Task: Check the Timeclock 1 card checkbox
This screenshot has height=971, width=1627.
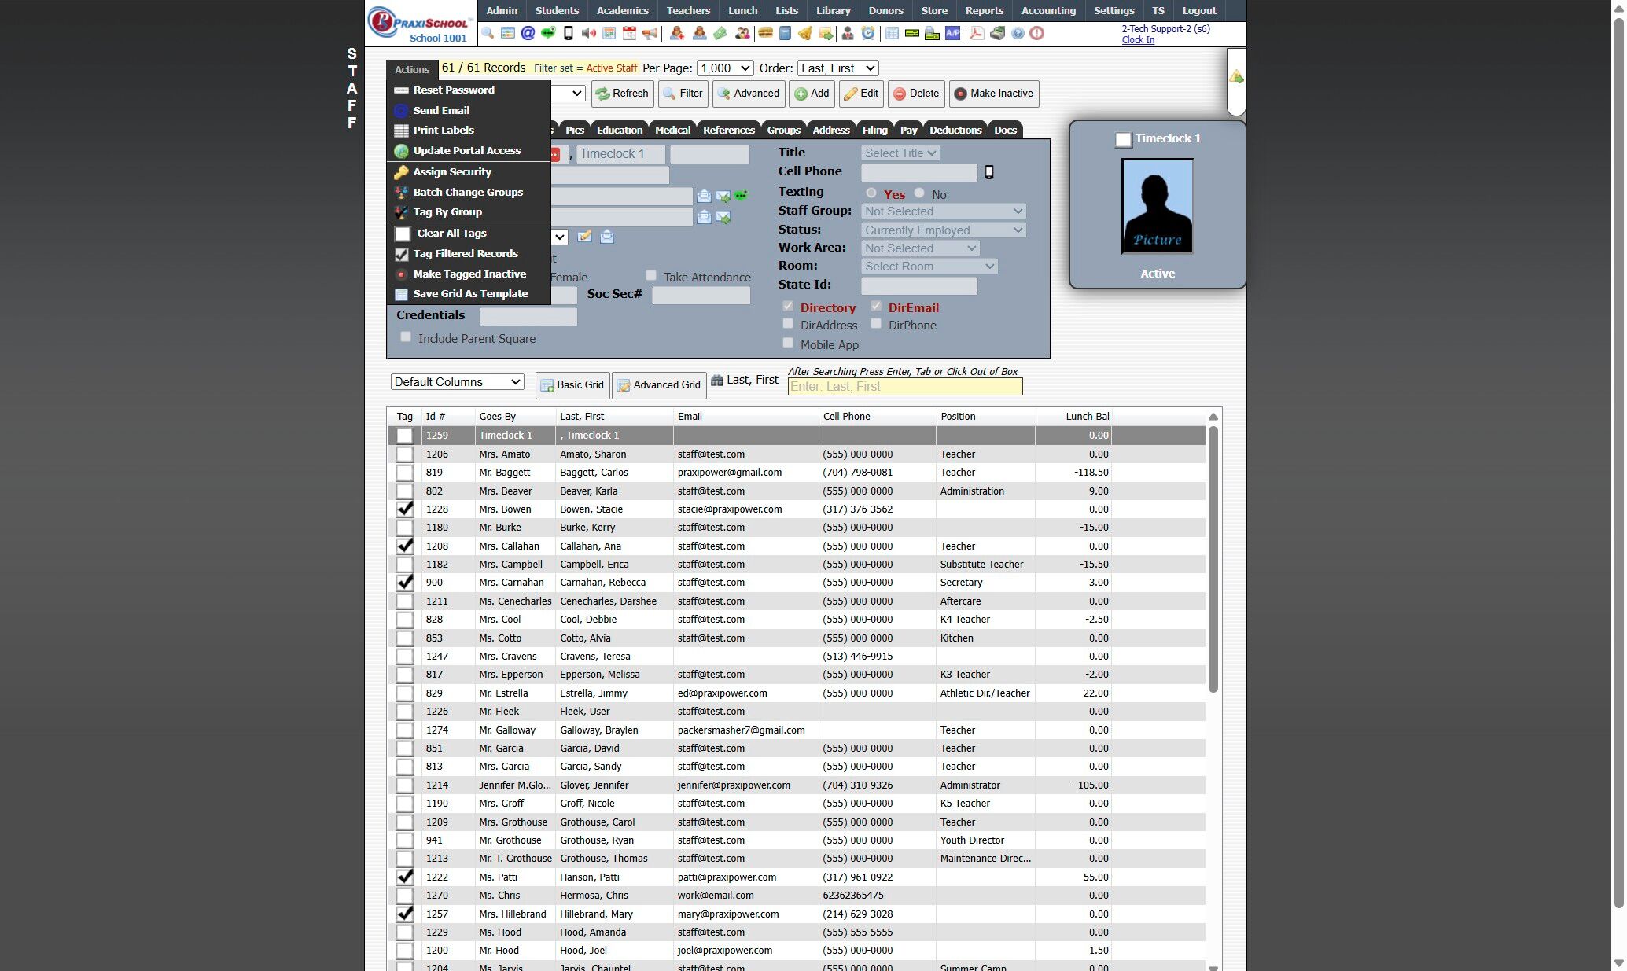Action: (x=1123, y=139)
